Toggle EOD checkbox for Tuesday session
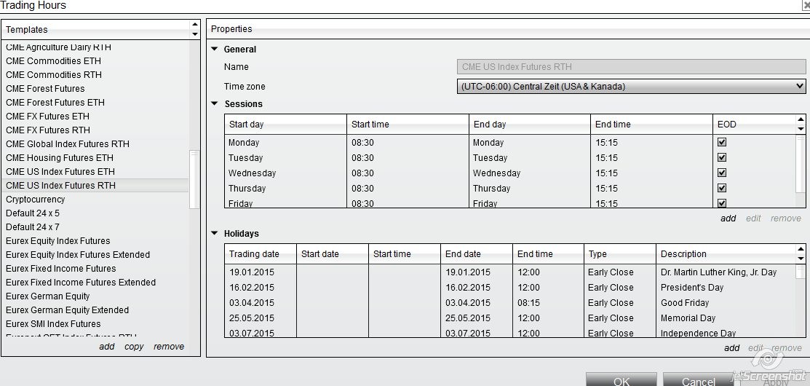 pos(722,157)
